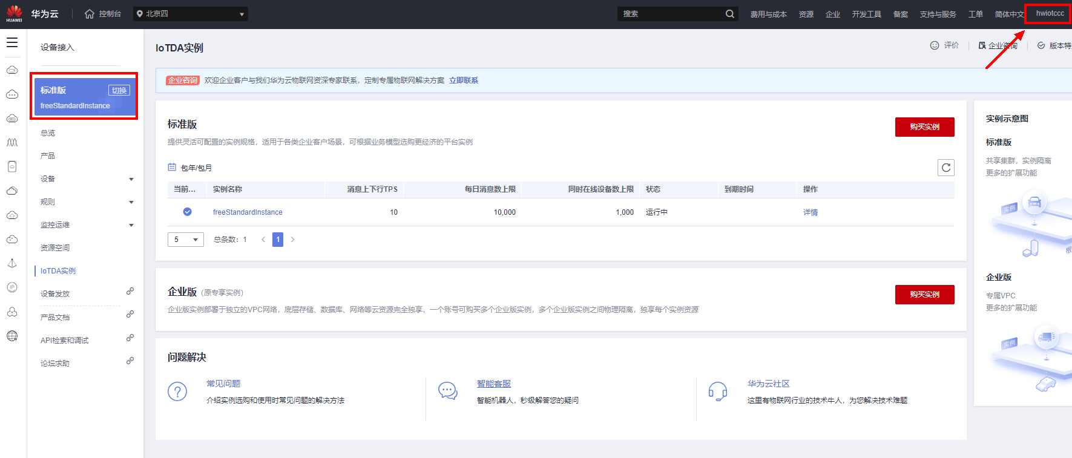Click the 总条数: 1 total count text
The image size is (1072, 458).
(230, 240)
